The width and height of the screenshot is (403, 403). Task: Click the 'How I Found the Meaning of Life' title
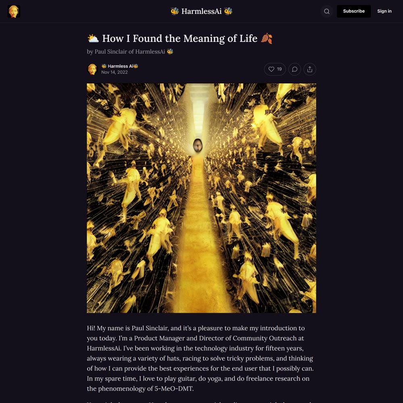coord(180,39)
